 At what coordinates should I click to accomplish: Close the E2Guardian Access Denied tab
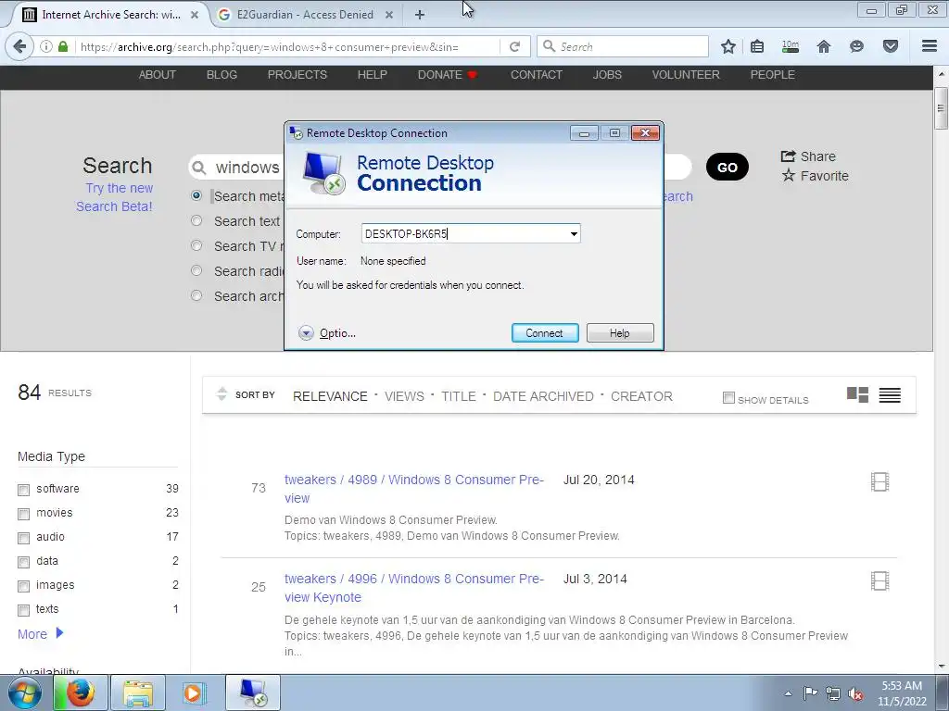[389, 15]
